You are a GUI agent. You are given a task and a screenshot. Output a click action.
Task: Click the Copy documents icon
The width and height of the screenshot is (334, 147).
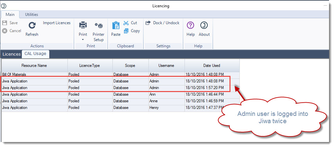(x=126, y=31)
